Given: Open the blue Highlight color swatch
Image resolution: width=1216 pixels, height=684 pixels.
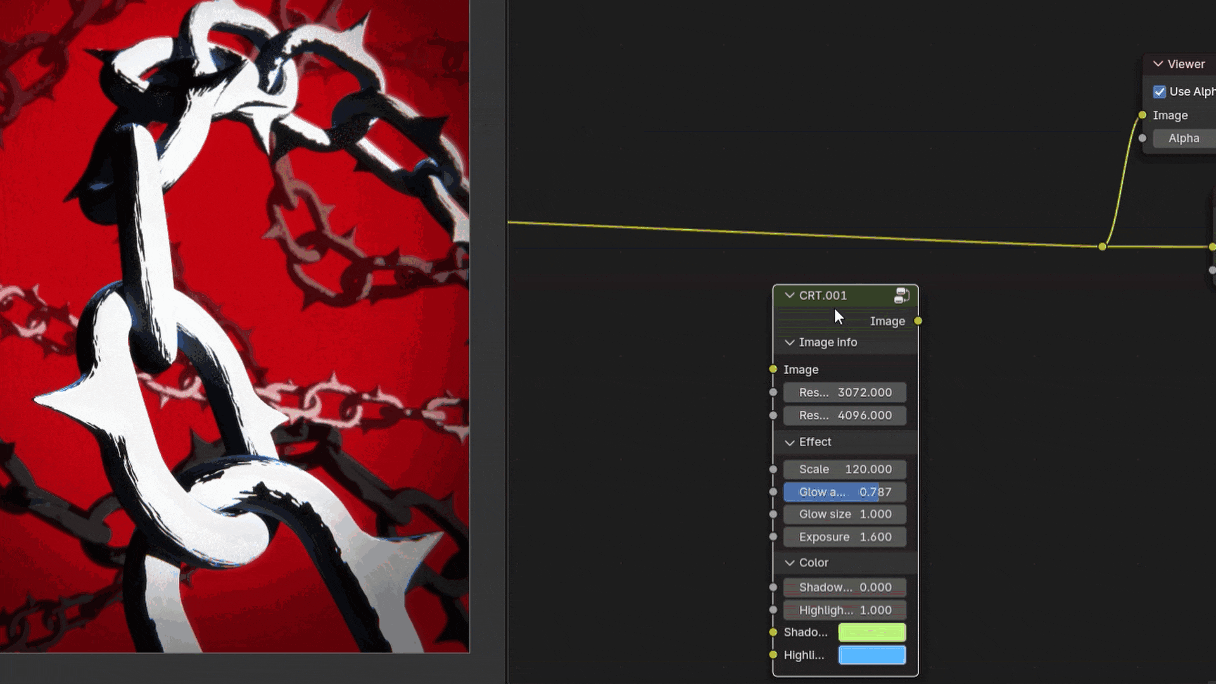Looking at the screenshot, I should [x=871, y=655].
